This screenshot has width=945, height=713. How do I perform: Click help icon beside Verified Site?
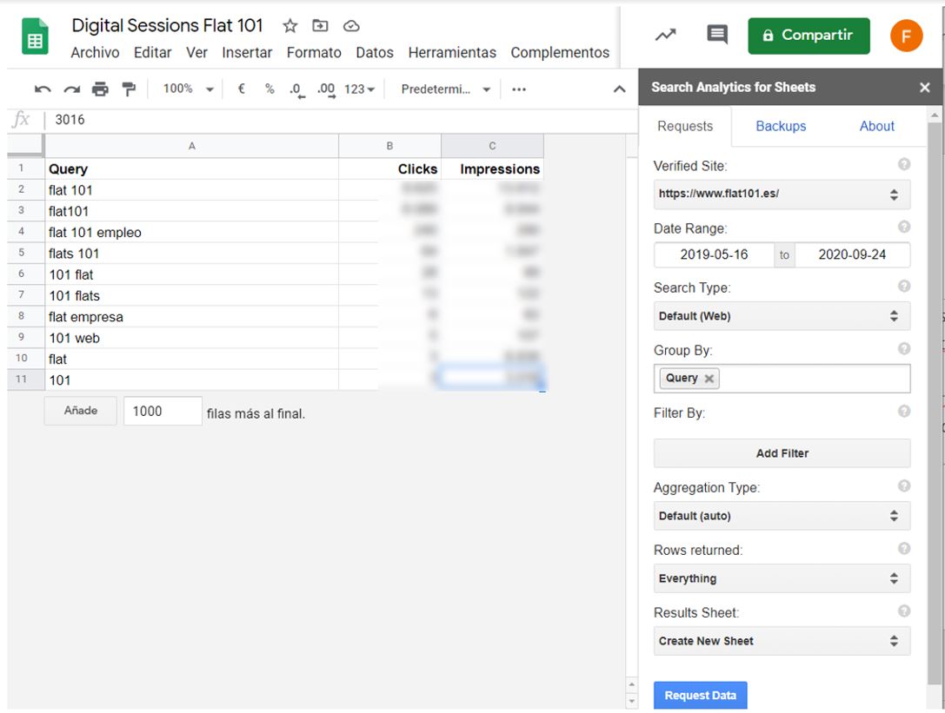point(904,164)
